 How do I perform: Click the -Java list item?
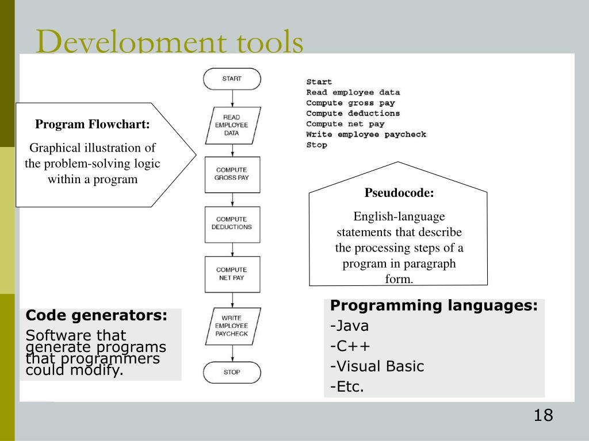[x=349, y=326]
